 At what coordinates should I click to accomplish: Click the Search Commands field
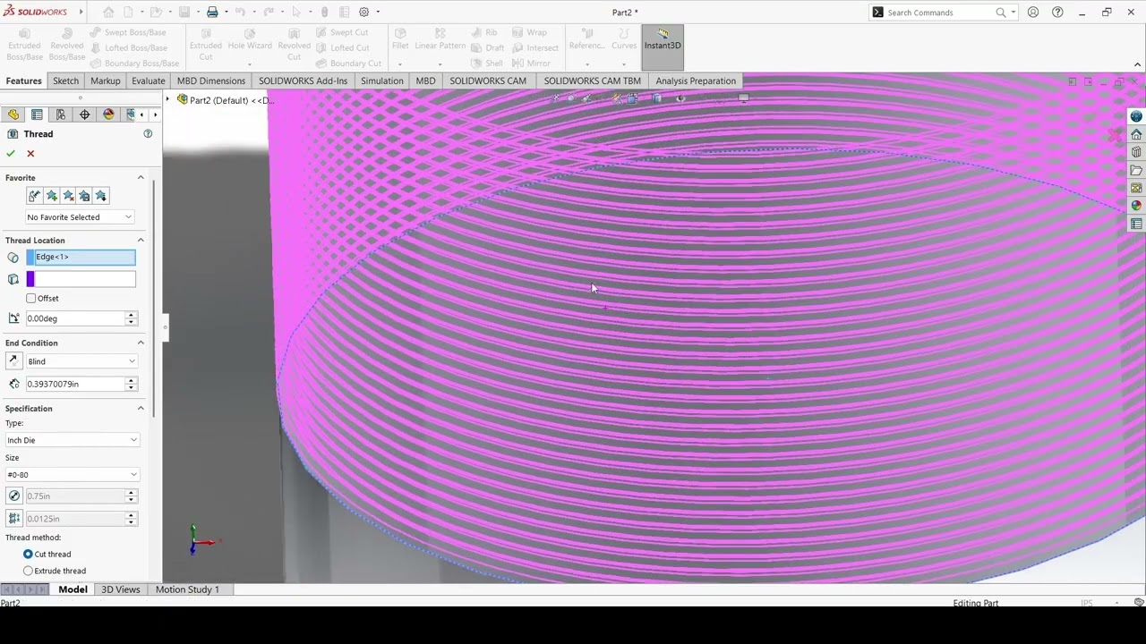click(x=938, y=13)
